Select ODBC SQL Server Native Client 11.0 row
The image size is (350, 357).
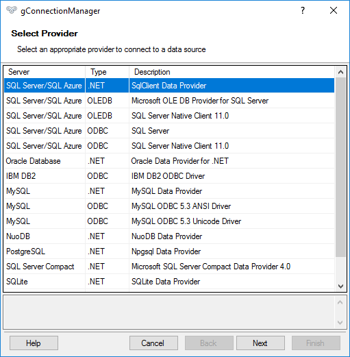click(169, 146)
